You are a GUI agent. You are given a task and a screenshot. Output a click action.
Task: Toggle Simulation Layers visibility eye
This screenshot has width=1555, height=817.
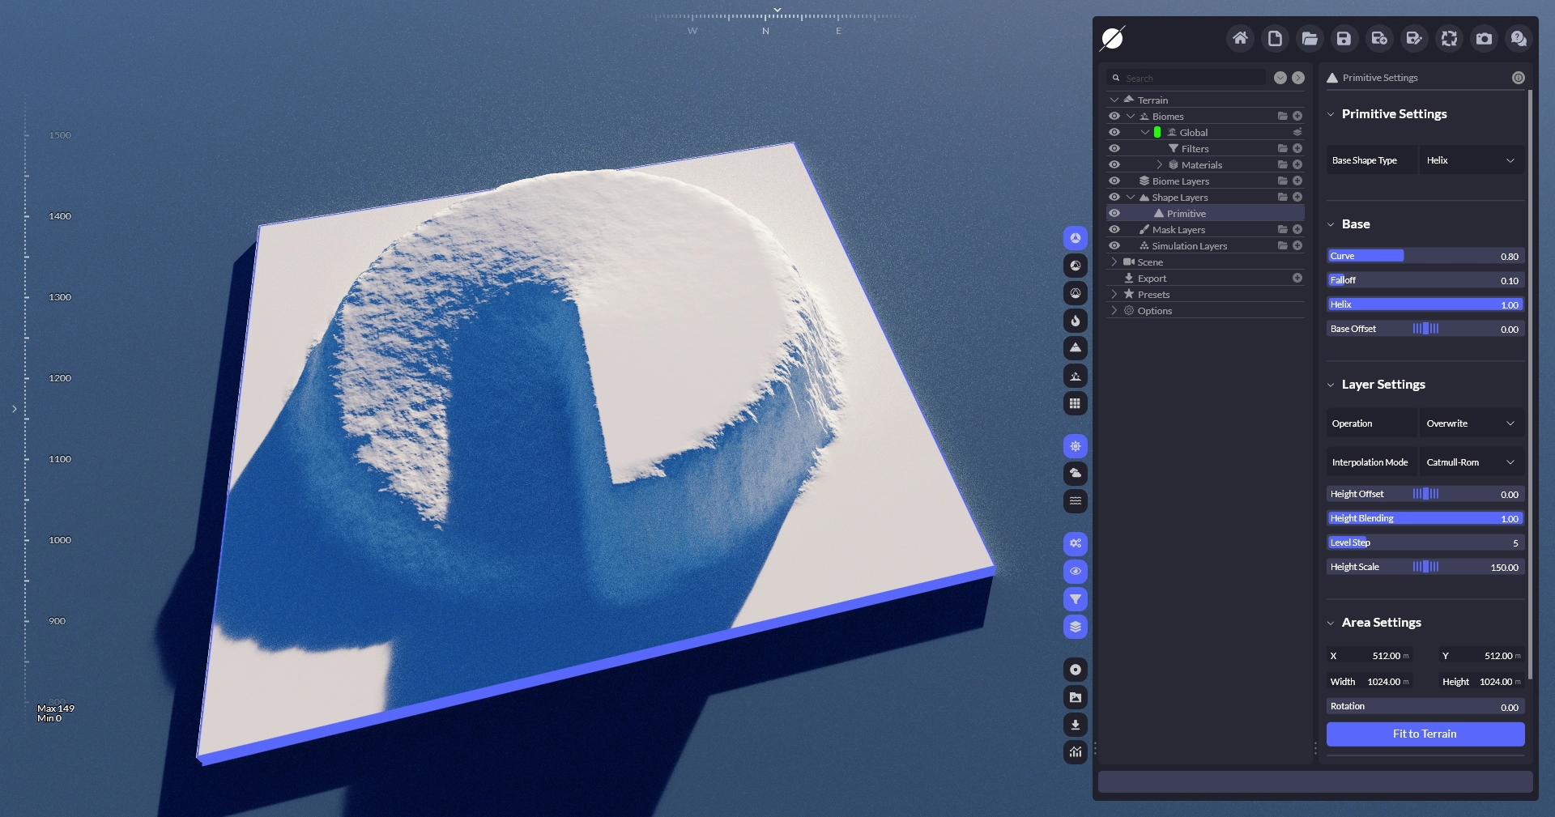tap(1114, 245)
